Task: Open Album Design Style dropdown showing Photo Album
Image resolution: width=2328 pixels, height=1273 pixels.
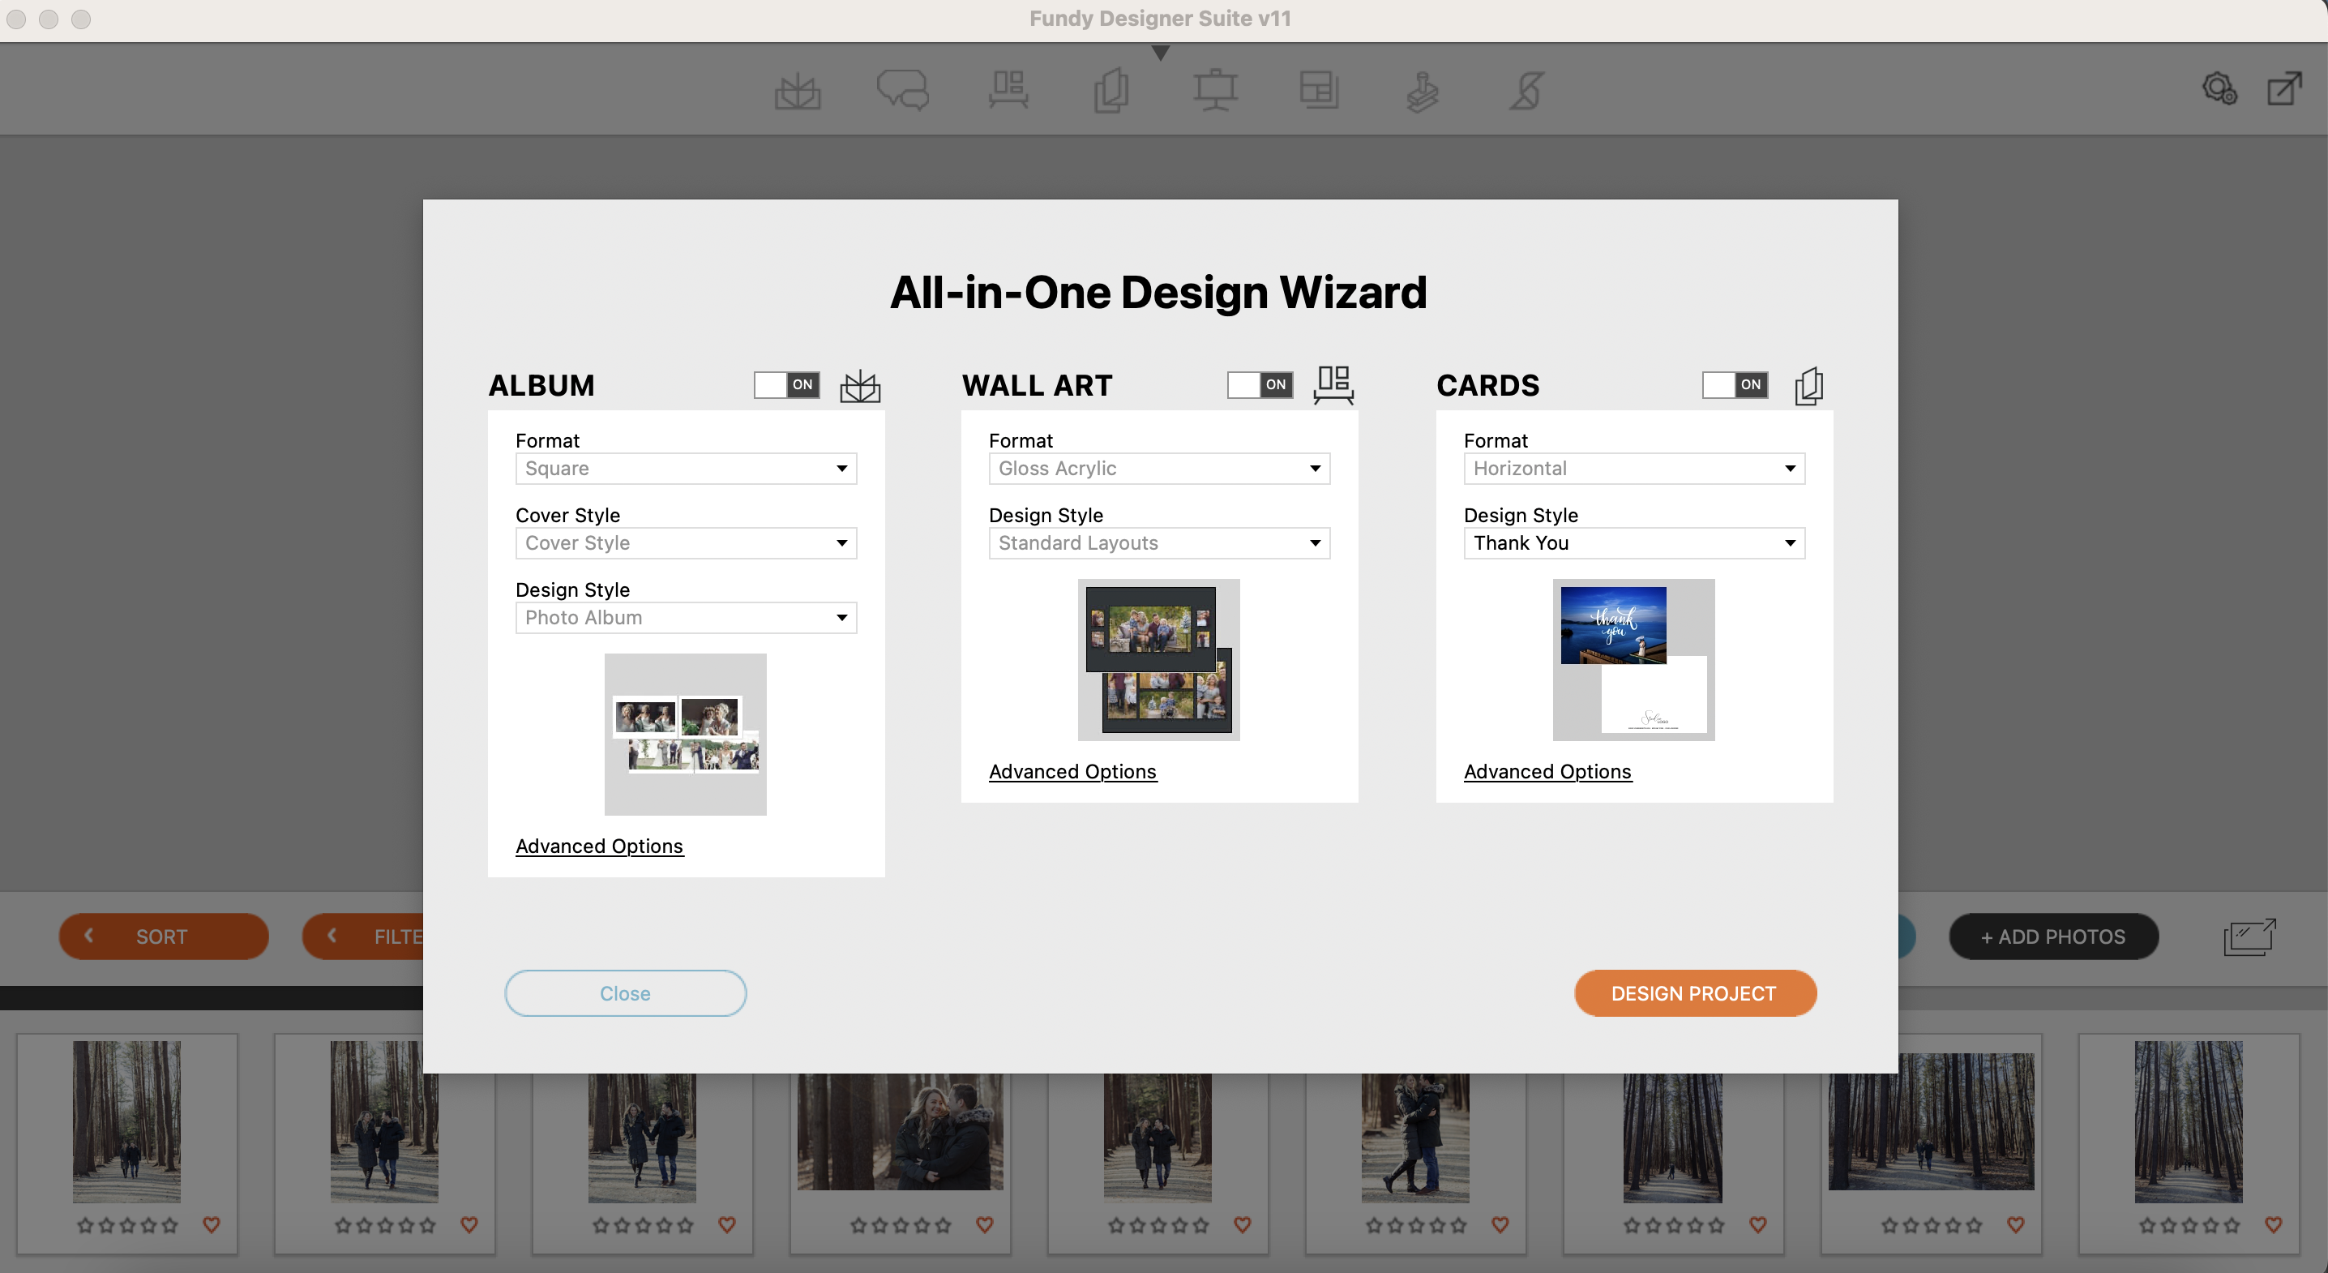Action: (x=686, y=618)
